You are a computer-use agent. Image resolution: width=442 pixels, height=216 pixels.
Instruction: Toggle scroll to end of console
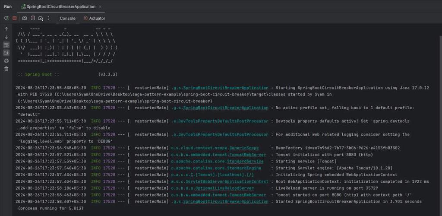[6, 53]
